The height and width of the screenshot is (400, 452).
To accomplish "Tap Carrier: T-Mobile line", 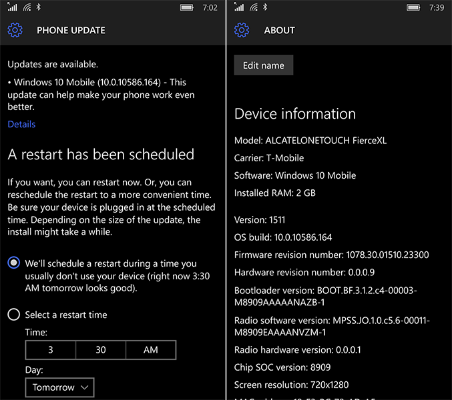I will (269, 158).
